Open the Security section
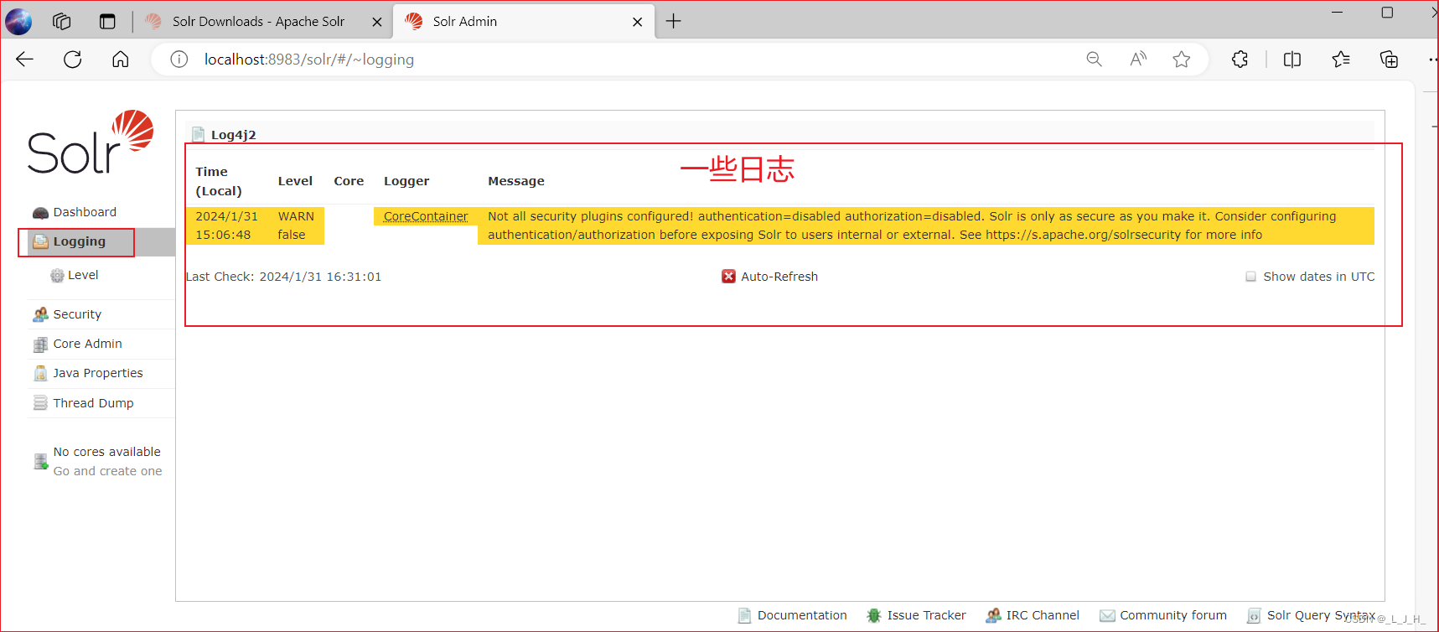This screenshot has width=1439, height=632. (x=77, y=314)
